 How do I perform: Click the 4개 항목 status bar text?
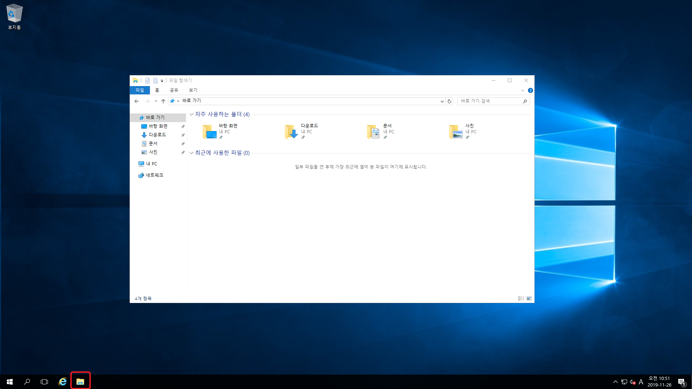tap(143, 299)
